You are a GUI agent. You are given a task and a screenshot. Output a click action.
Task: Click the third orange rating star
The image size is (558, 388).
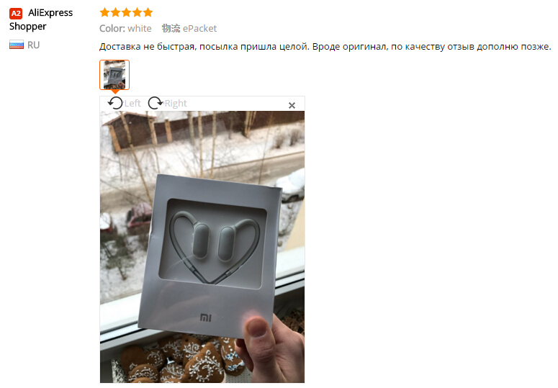click(126, 13)
